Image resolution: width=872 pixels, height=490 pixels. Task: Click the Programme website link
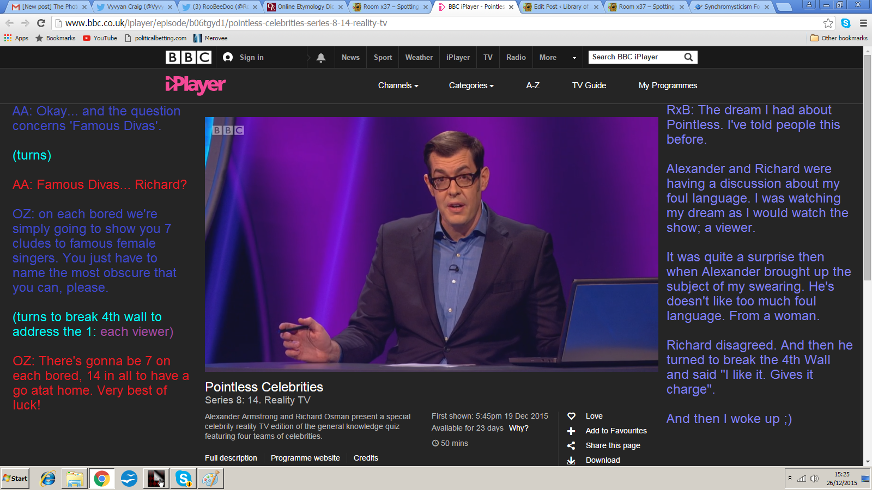tap(305, 458)
